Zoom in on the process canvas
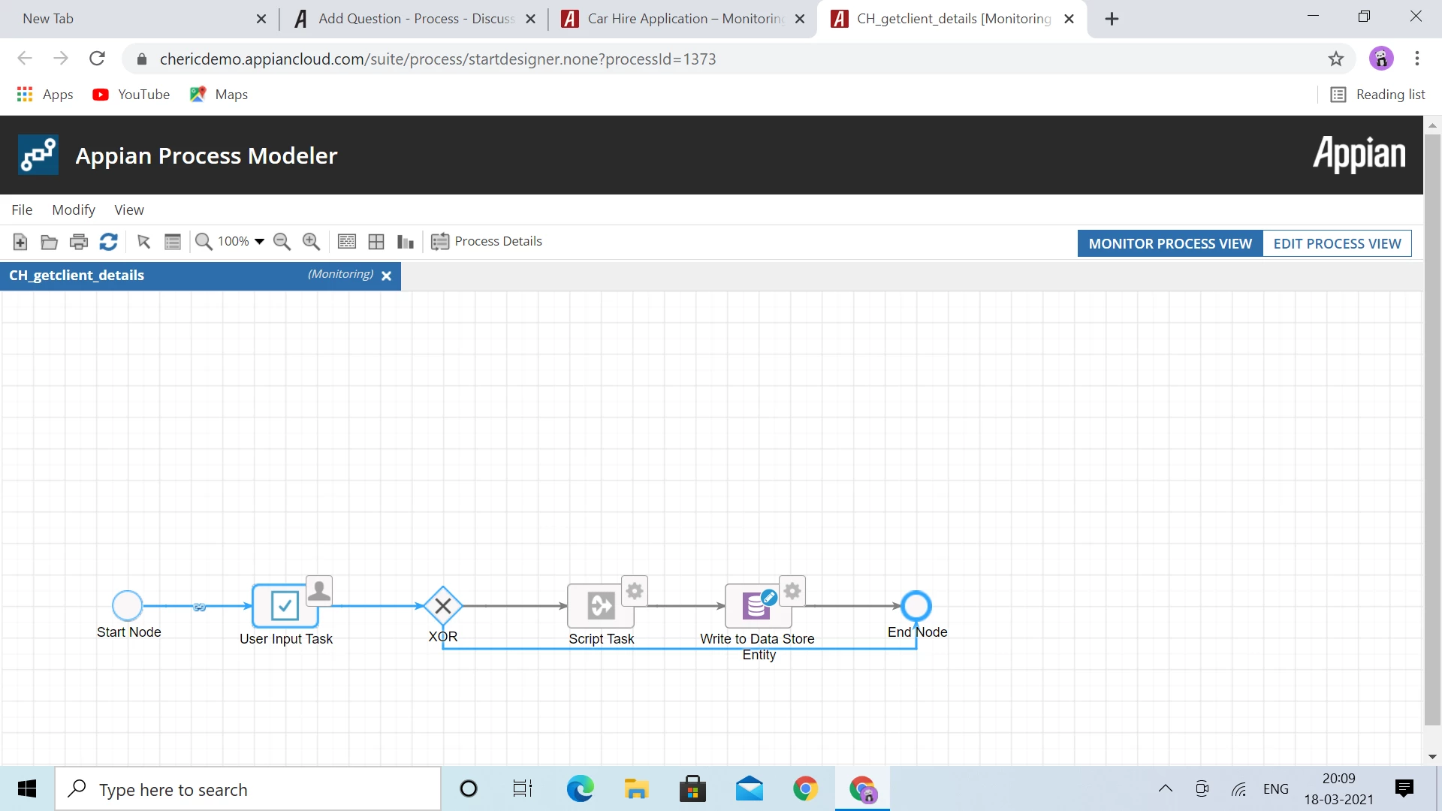1442x811 pixels. (311, 242)
